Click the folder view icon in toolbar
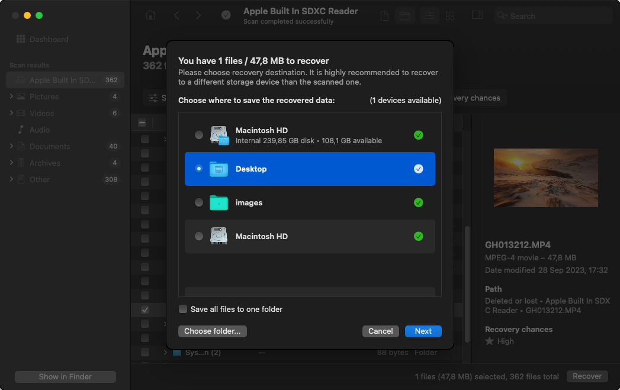Viewport: 620px width, 390px height. tap(405, 16)
